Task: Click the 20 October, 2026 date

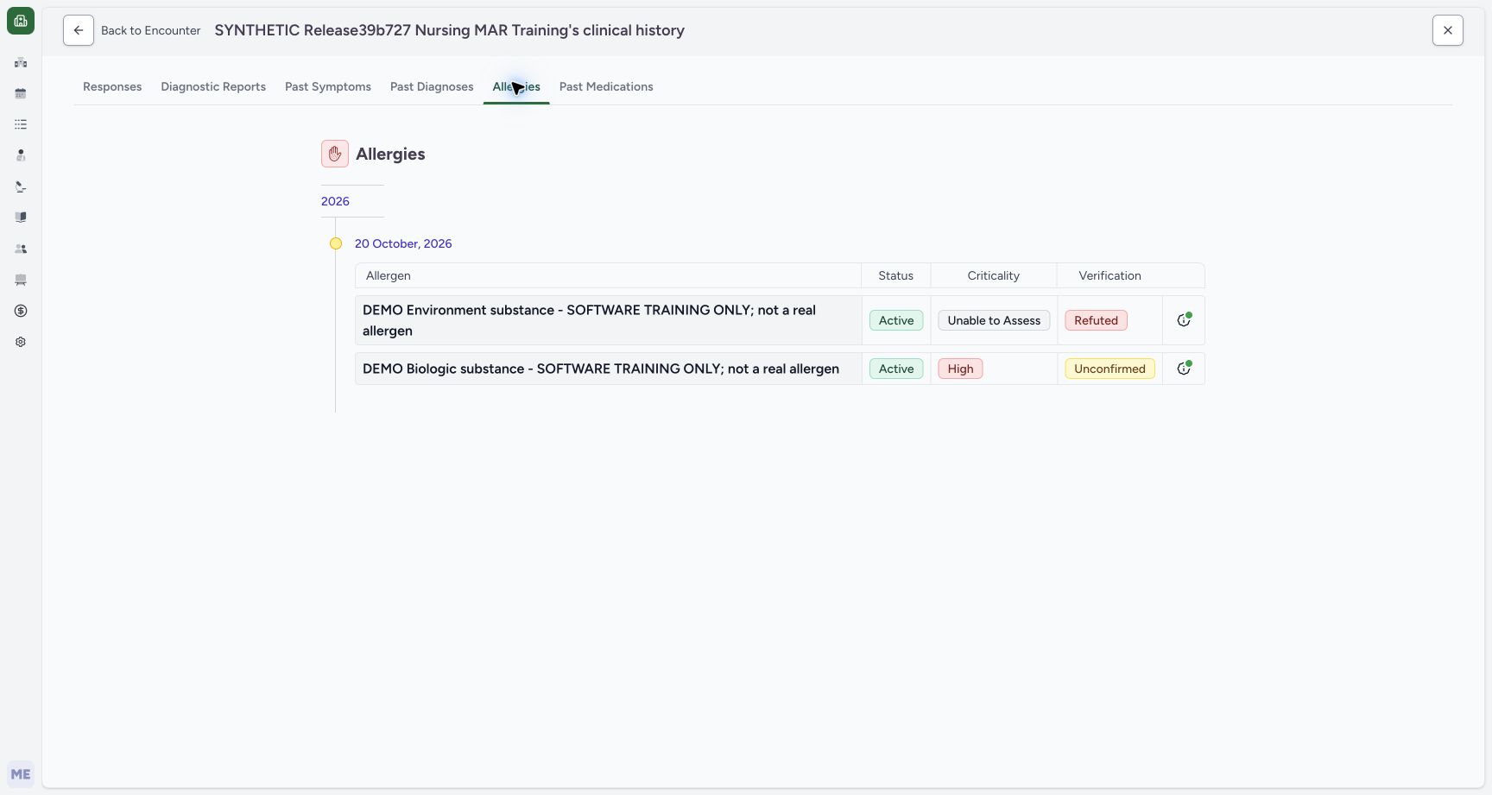Action: click(403, 243)
